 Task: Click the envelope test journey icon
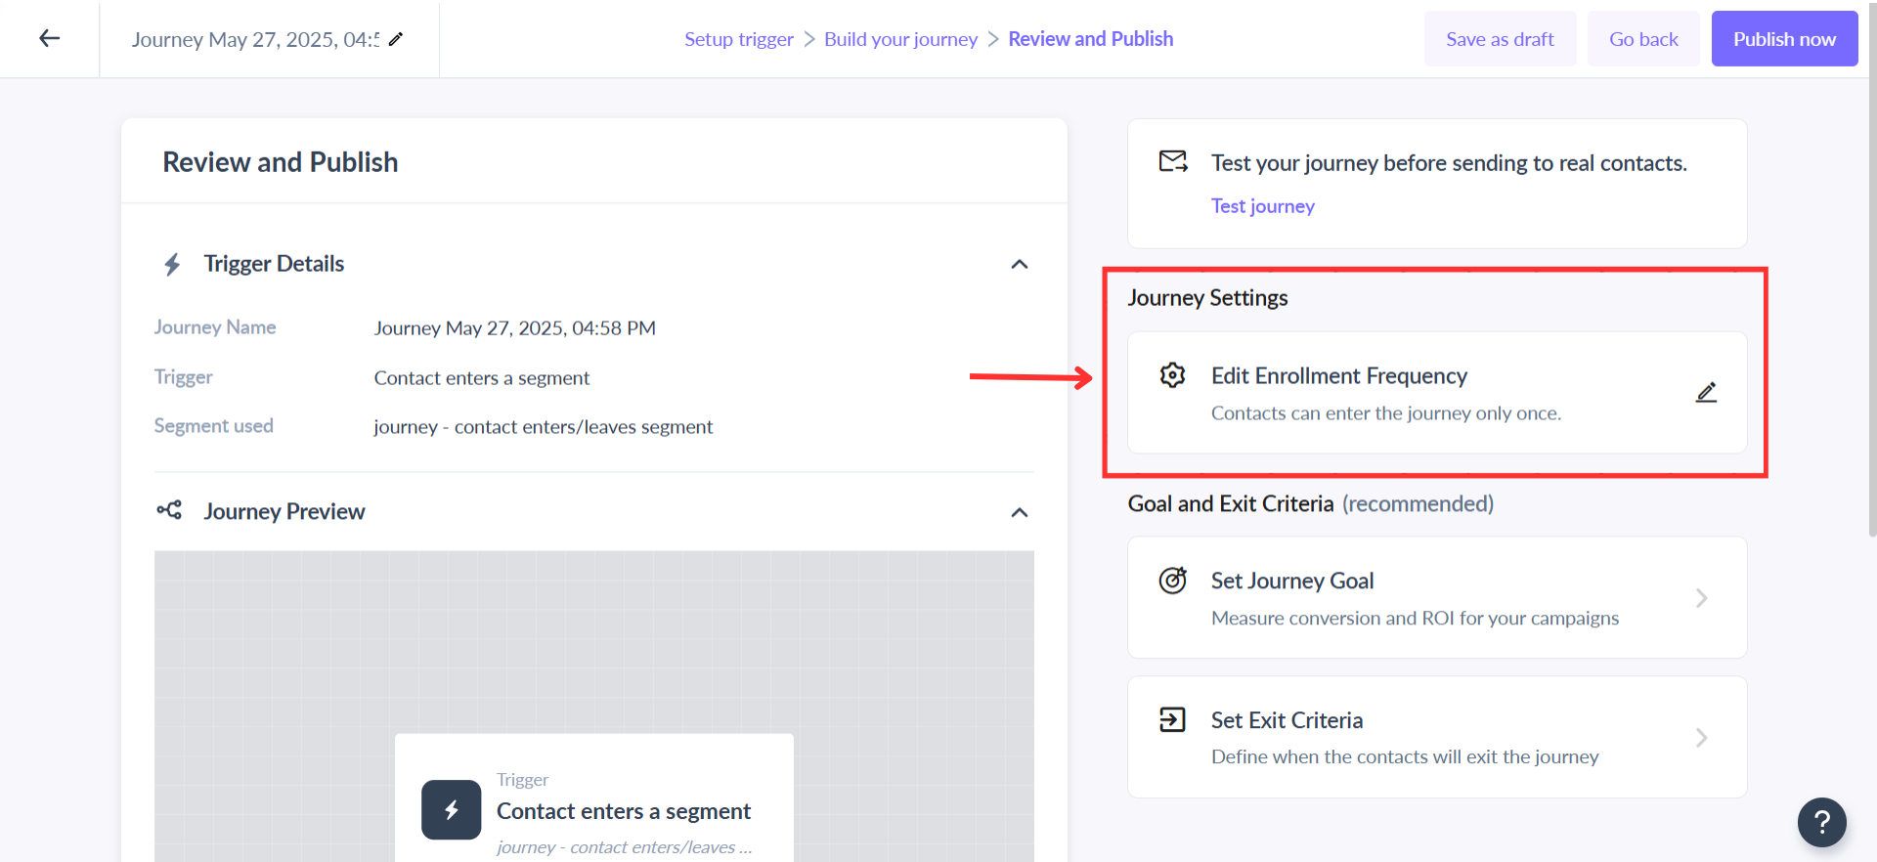[x=1172, y=161]
